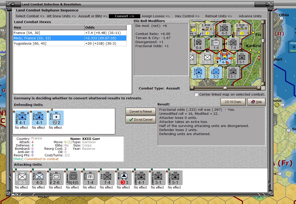The width and height of the screenshot is (296, 204).
Task: Click Att Snow Units subphase step
Action: coord(61,16)
